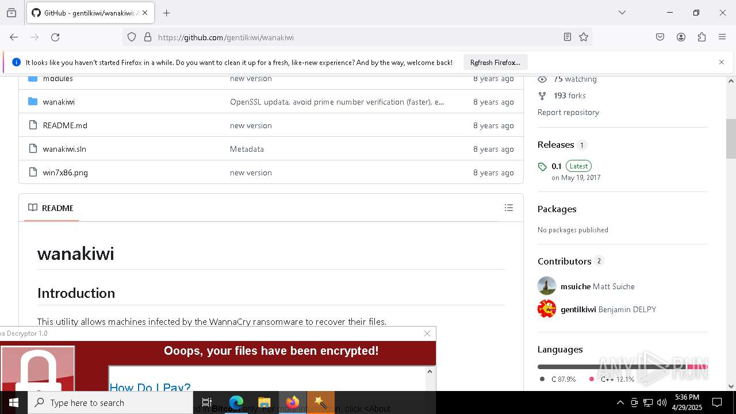Image resolution: width=736 pixels, height=414 pixels.
Task: Close the Wana Decryptor window
Action: point(427,333)
